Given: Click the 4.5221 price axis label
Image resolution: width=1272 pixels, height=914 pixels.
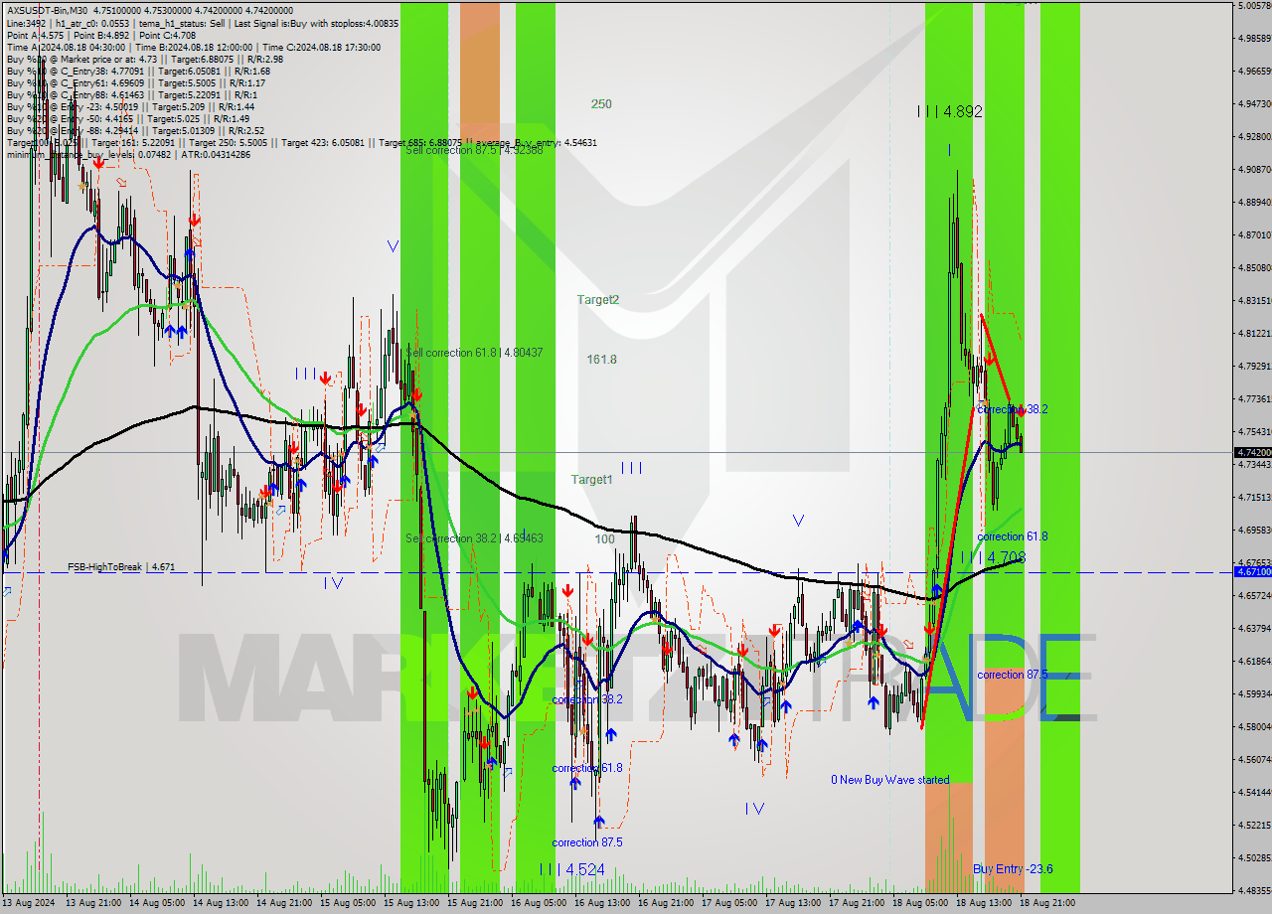Looking at the screenshot, I should click(1254, 825).
